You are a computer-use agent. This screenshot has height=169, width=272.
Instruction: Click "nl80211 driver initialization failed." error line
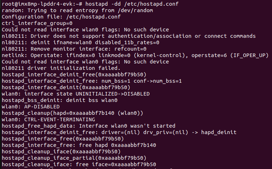(61, 68)
